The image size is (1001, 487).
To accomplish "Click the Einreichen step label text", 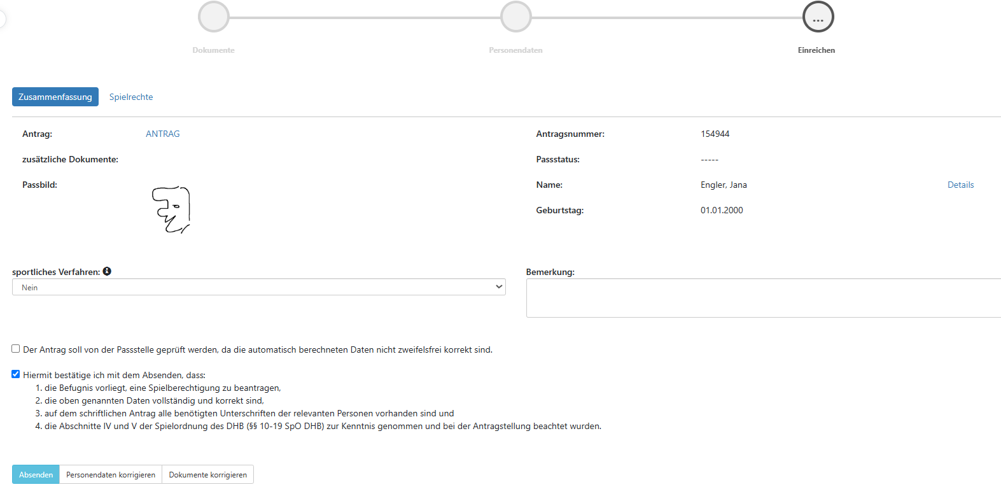I will 816,50.
